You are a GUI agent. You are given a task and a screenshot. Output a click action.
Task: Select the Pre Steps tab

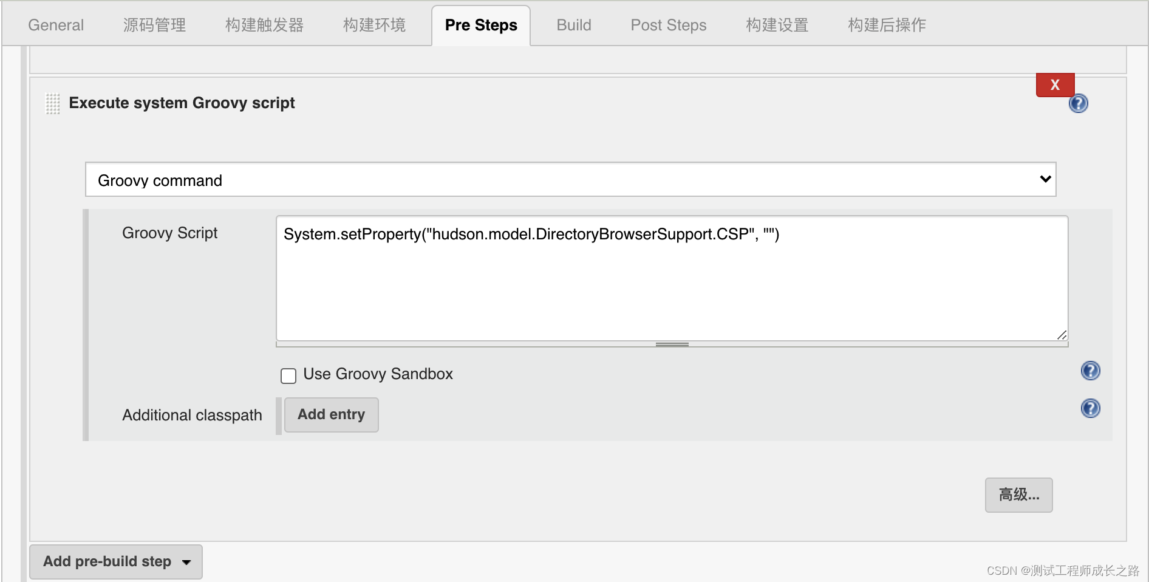481,25
